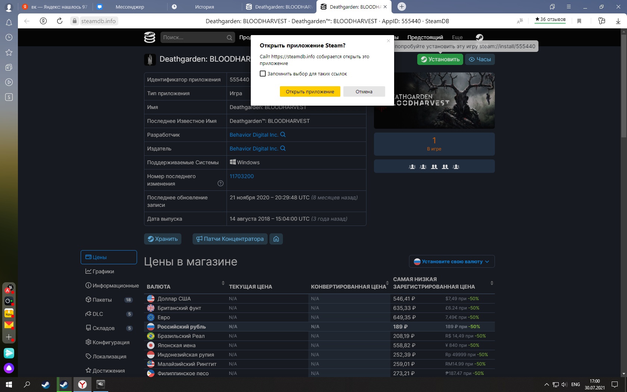Viewport: 627px width, 392px height.
Task: Open the browser extensions icon beside downloads
Action: 601,21
